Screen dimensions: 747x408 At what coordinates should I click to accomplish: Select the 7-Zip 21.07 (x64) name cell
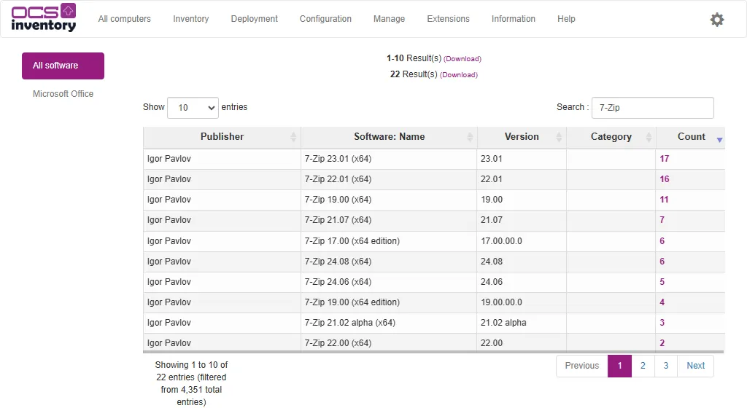389,220
